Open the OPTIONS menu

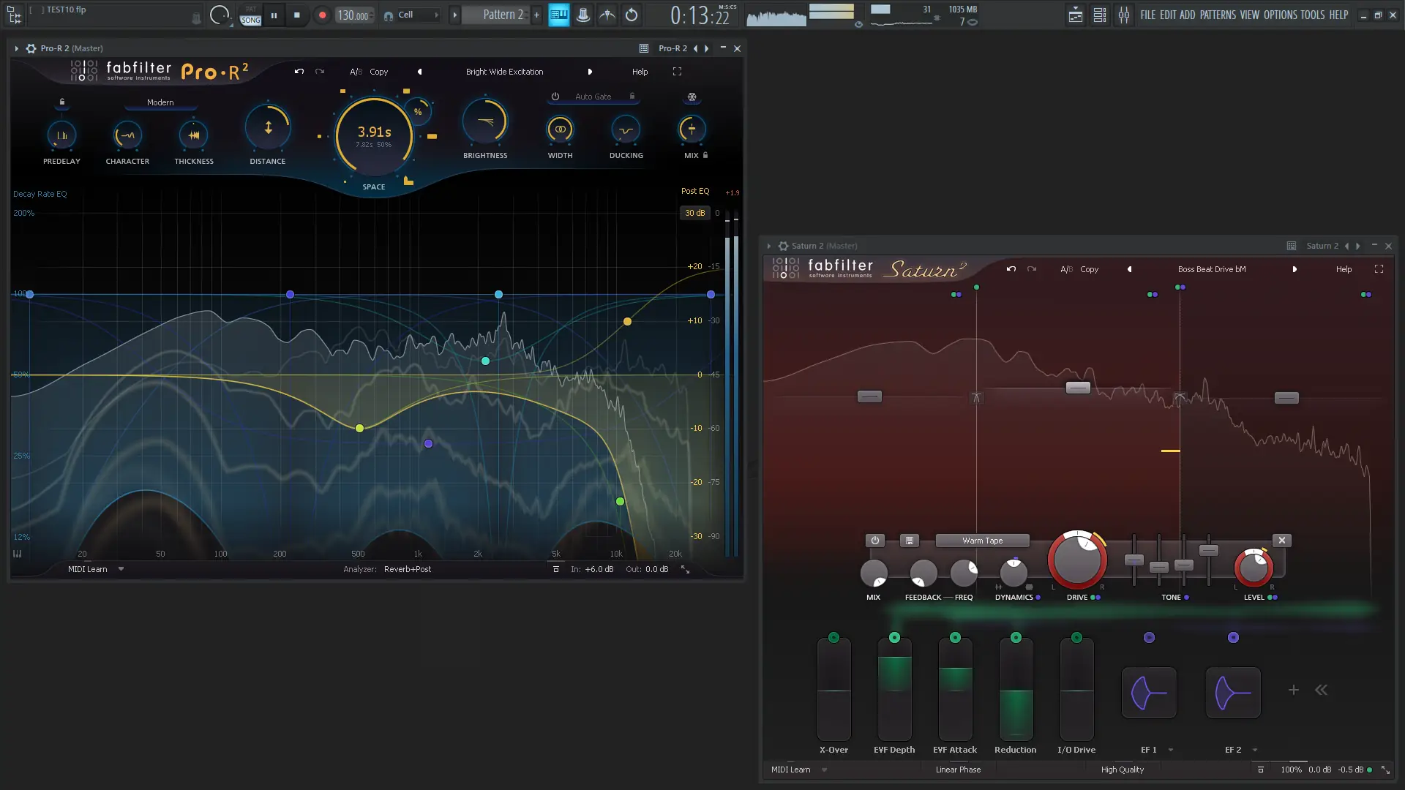coord(1280,15)
